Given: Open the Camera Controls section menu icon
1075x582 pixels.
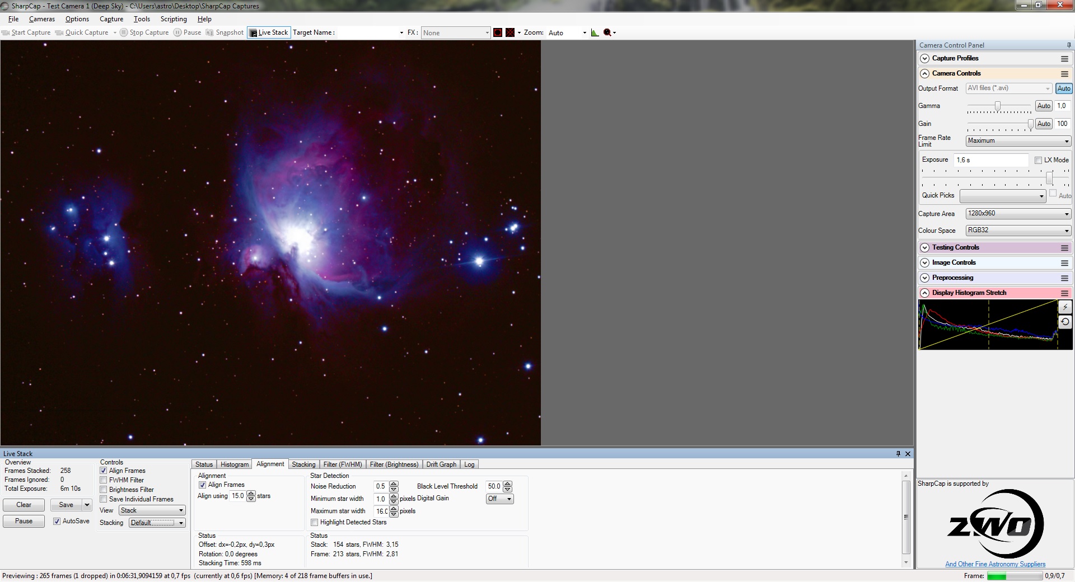Looking at the screenshot, I should (x=1064, y=74).
